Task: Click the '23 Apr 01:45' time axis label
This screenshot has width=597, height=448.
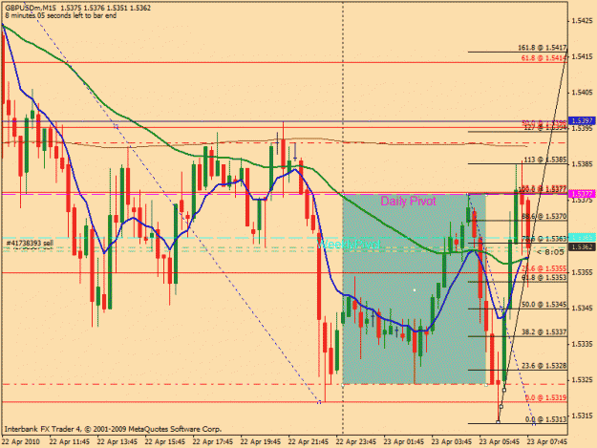Action: point(404,442)
